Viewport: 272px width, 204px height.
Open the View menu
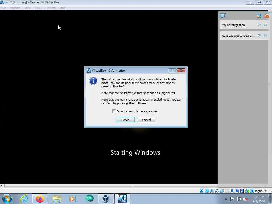pos(27,8)
